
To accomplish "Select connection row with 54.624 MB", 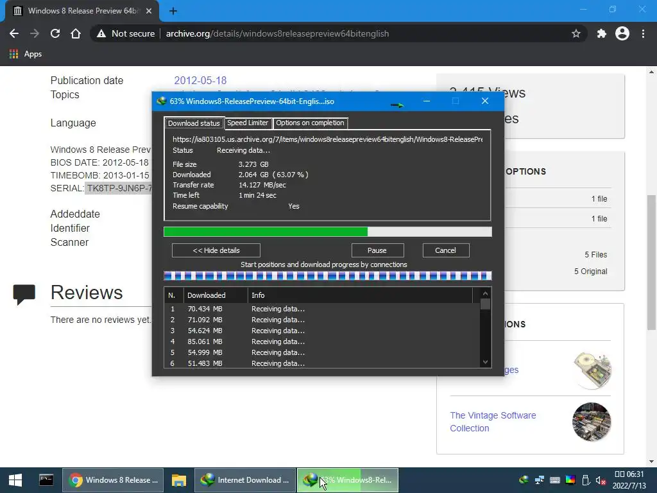I will 322,331.
